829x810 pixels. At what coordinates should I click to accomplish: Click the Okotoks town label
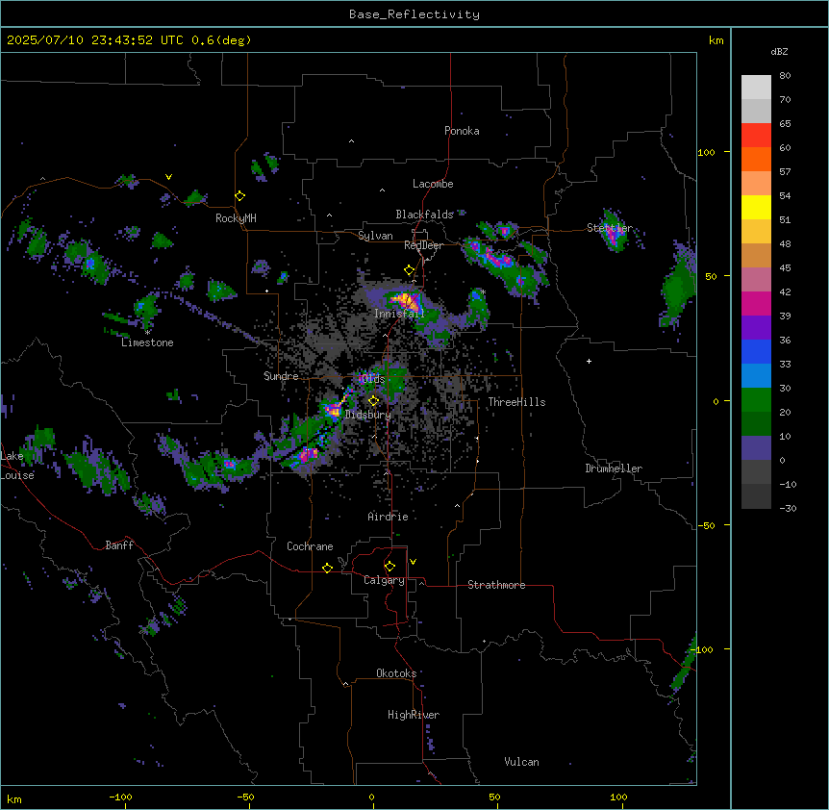tap(396, 673)
